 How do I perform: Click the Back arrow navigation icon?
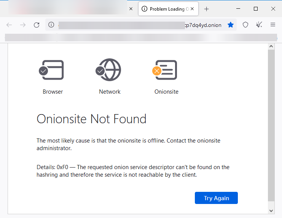coord(10,25)
